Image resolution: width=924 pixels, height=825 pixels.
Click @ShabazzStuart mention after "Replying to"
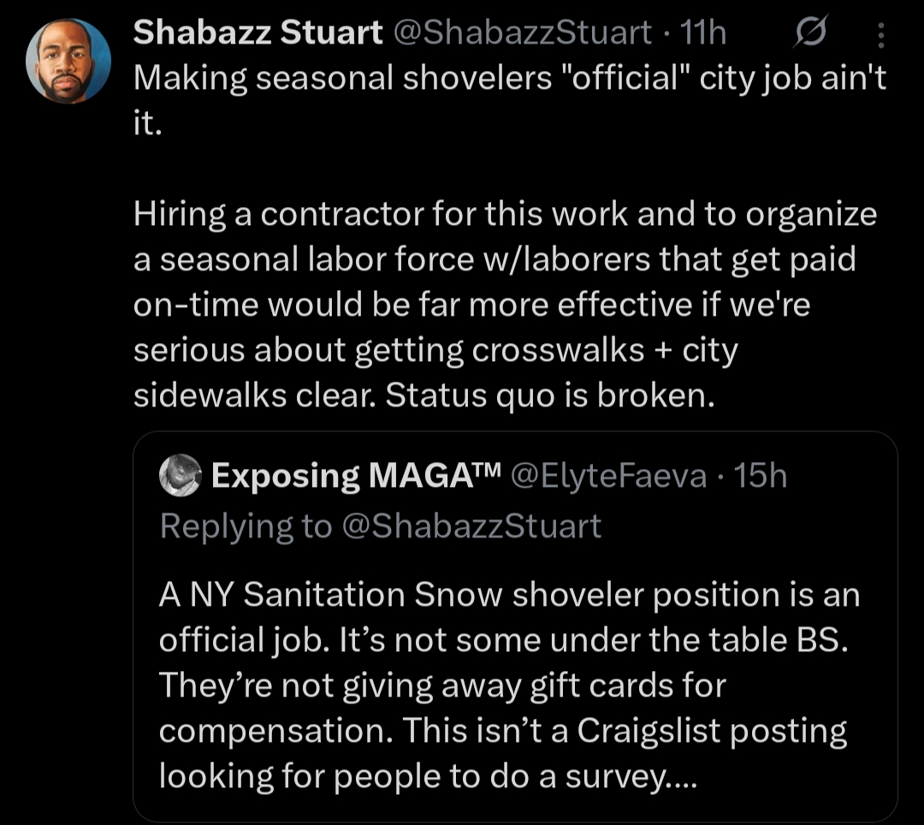point(471,526)
